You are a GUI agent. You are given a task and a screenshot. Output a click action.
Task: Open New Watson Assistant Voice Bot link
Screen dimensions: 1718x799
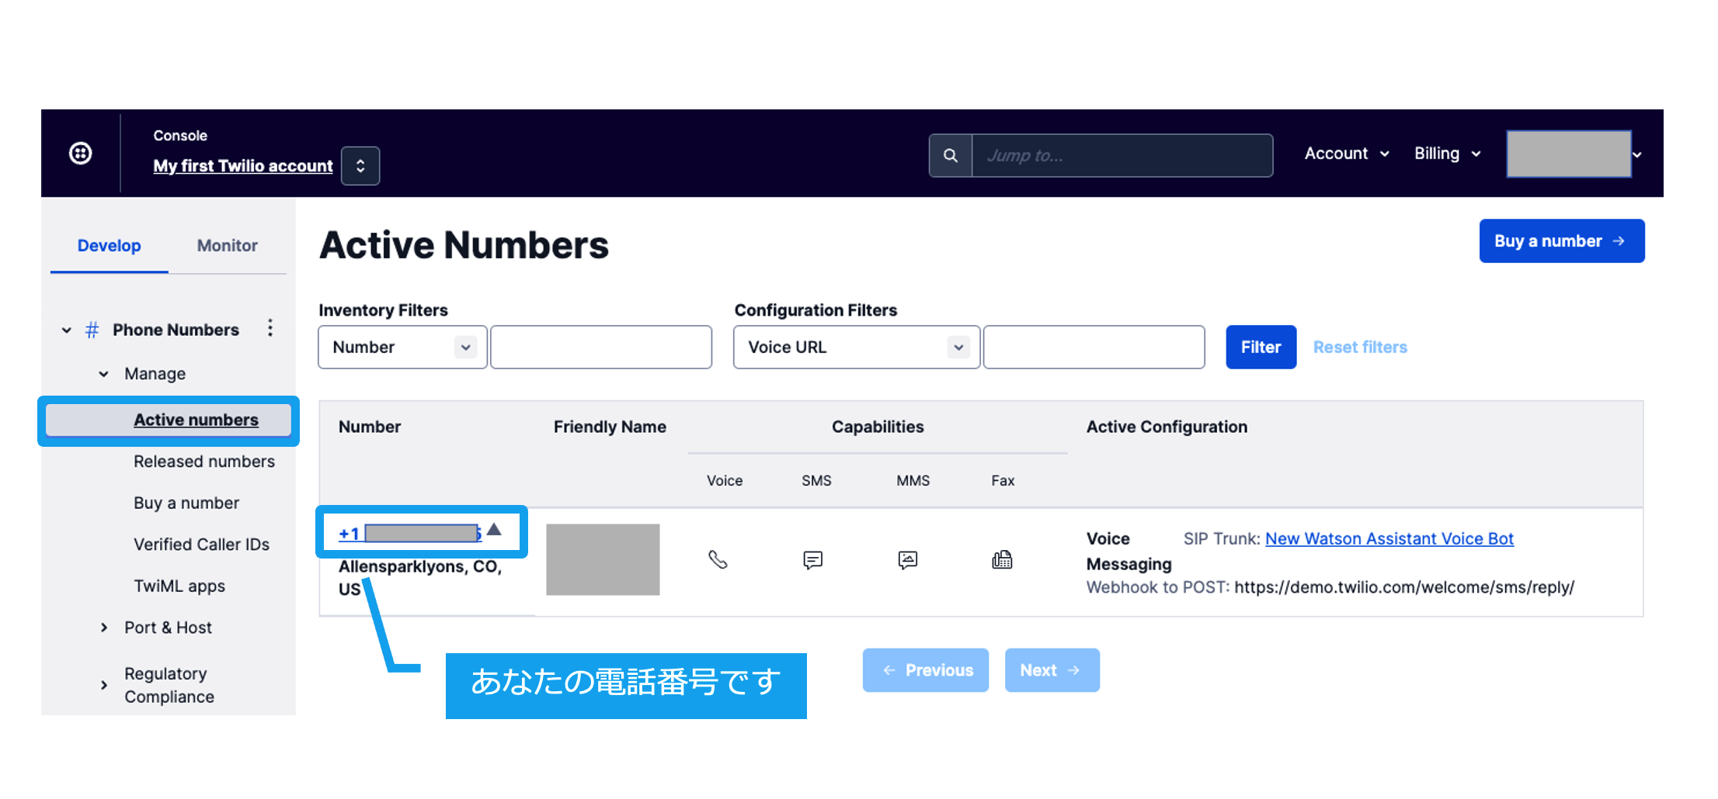point(1389,538)
